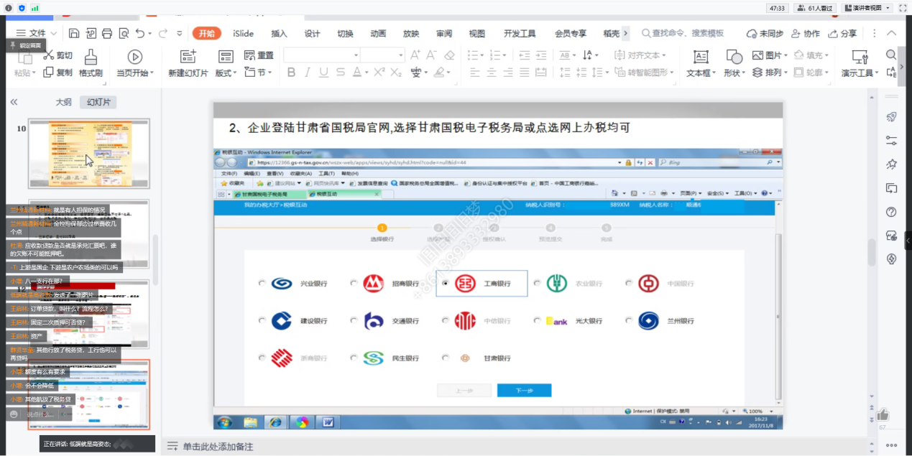
Task: Click the increase indent icon
Action: [540, 55]
